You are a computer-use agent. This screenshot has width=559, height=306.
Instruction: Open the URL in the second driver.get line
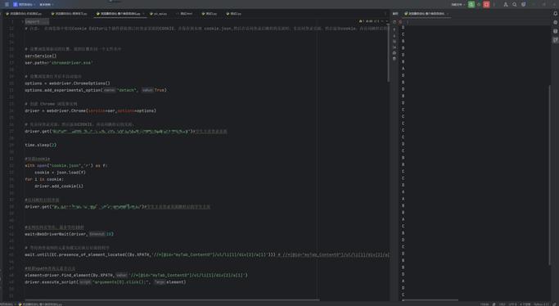click(97, 207)
